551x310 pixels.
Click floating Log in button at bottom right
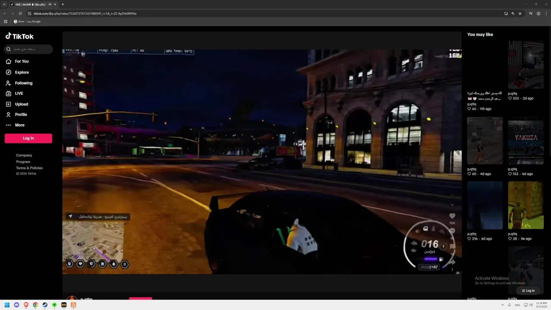528,291
